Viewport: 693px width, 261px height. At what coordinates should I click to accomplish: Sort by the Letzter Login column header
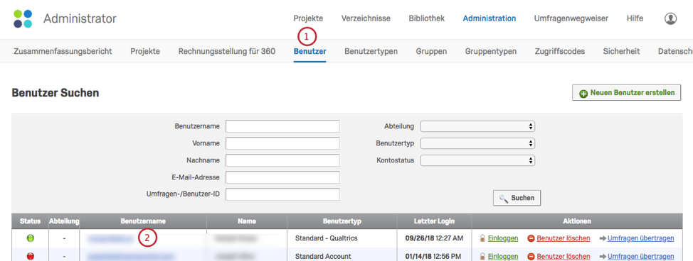coord(434,221)
